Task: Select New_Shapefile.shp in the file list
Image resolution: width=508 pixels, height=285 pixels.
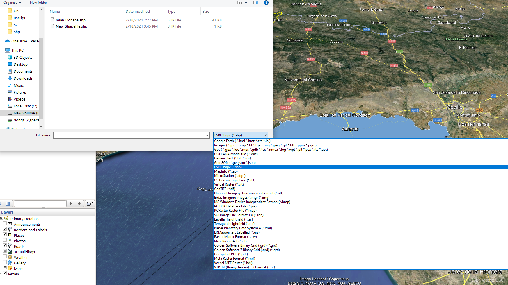Action: click(72, 26)
